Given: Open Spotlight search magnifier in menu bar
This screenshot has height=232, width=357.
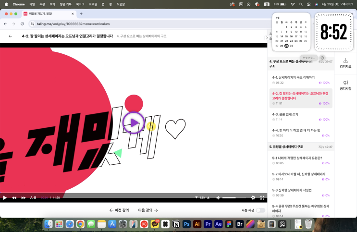Looking at the screenshot, I should 301,4.
